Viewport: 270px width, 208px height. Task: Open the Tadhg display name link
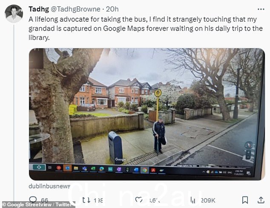pos(39,9)
